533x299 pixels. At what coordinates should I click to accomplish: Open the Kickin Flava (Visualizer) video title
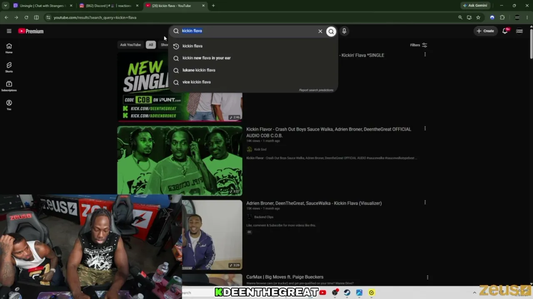314,203
